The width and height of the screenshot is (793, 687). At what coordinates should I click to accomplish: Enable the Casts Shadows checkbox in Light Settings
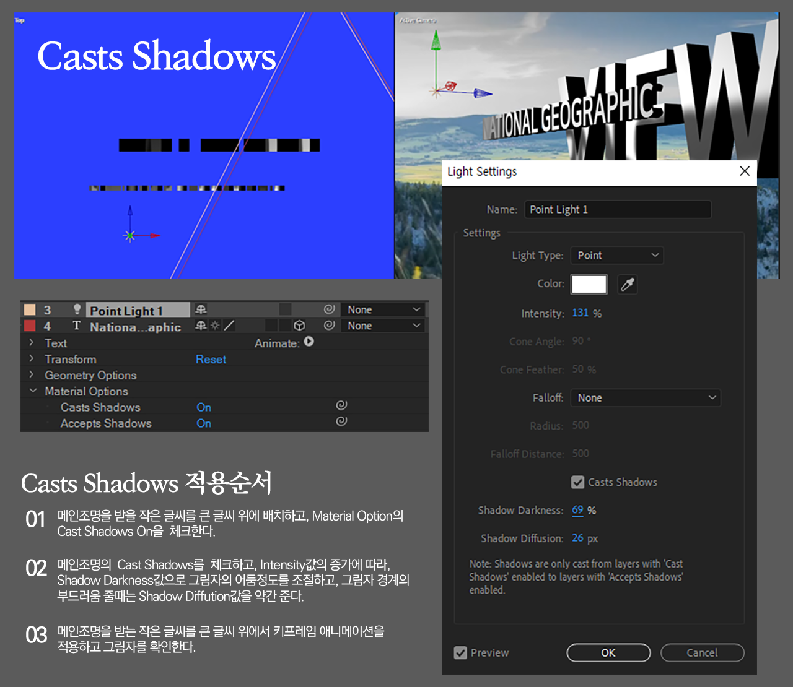click(x=577, y=482)
